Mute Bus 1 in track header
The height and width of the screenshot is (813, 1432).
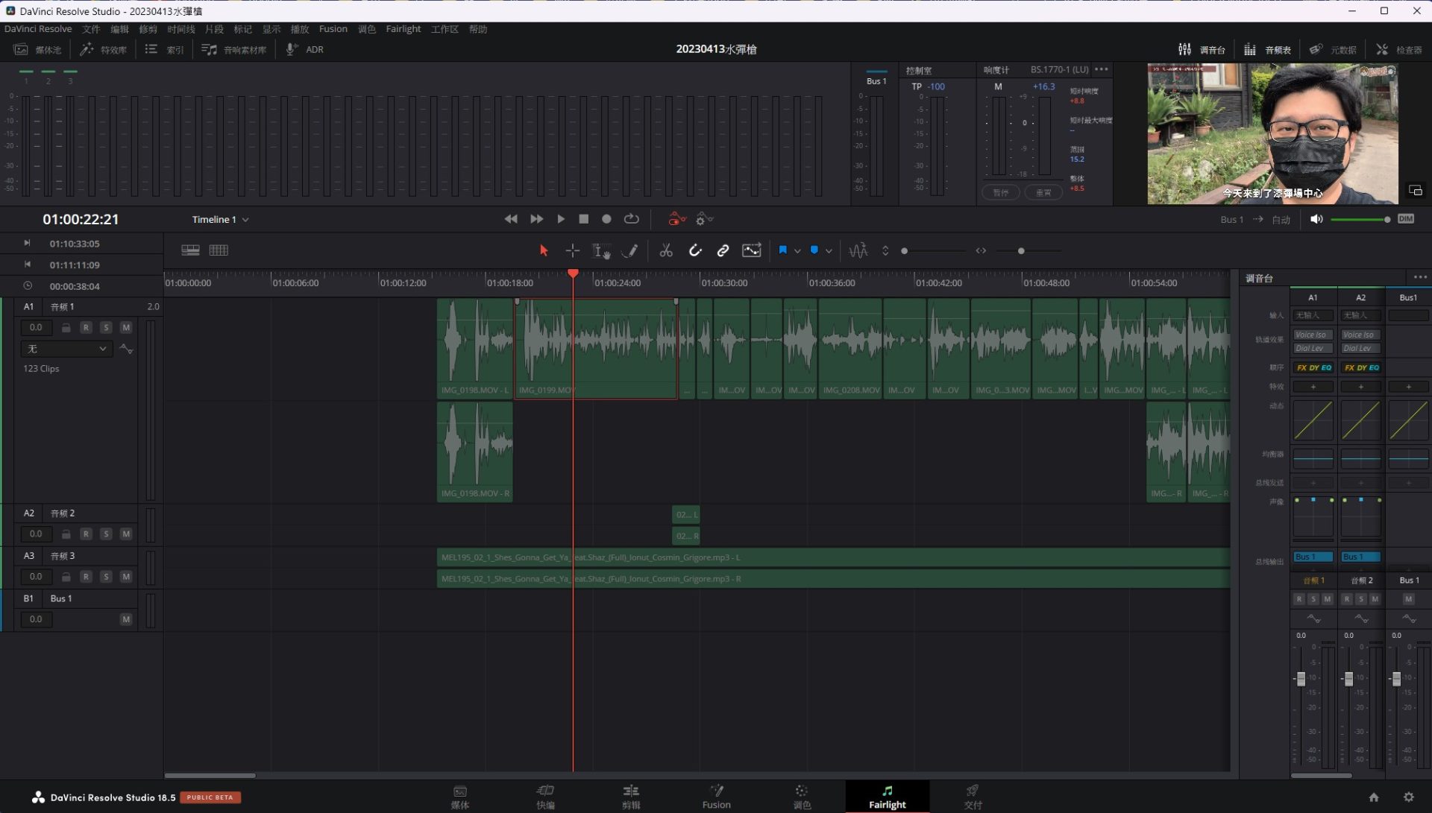coord(126,619)
